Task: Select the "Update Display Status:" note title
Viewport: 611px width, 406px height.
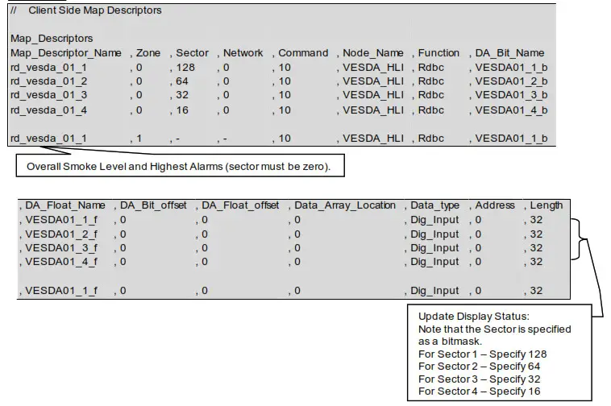Action: (474, 317)
